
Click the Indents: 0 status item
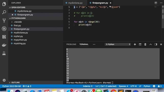coord(88,86)
